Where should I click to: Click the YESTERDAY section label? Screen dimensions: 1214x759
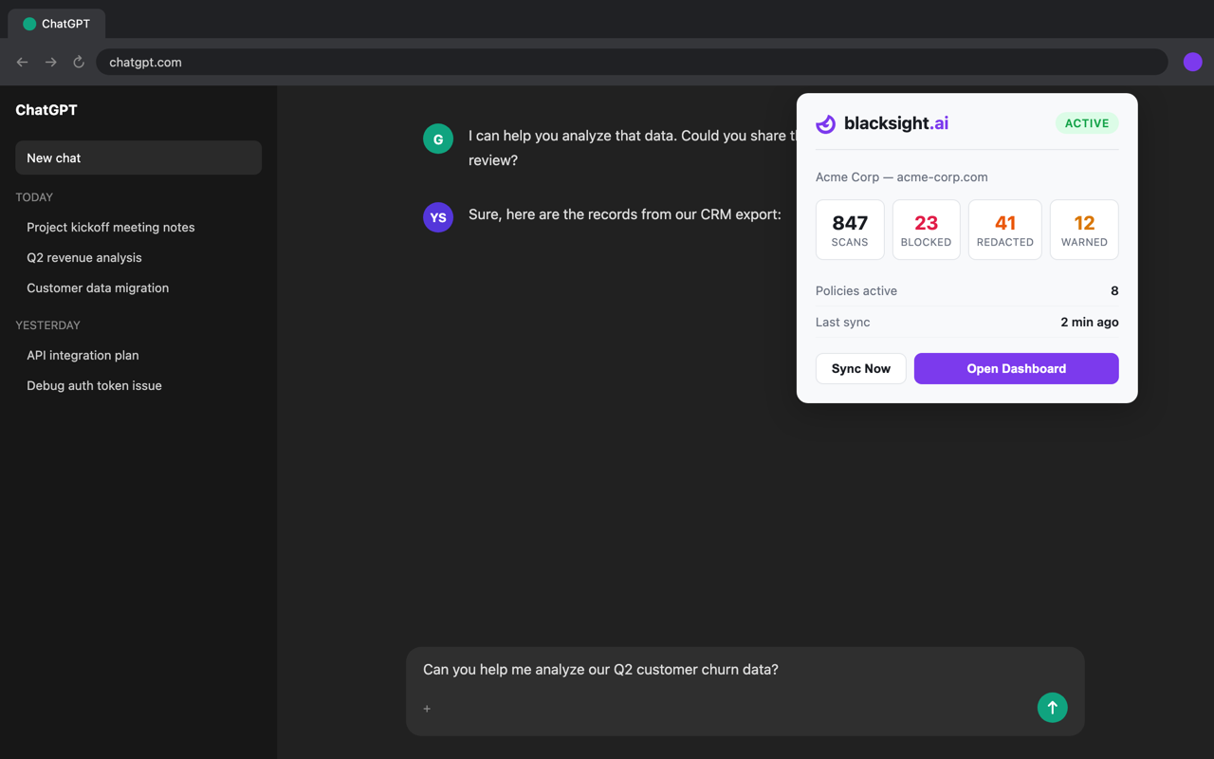47,325
